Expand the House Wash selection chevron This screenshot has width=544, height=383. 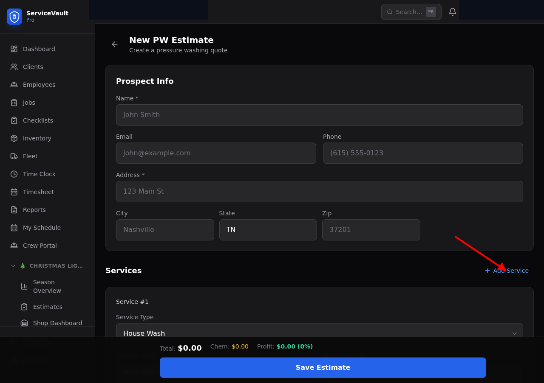(x=514, y=334)
